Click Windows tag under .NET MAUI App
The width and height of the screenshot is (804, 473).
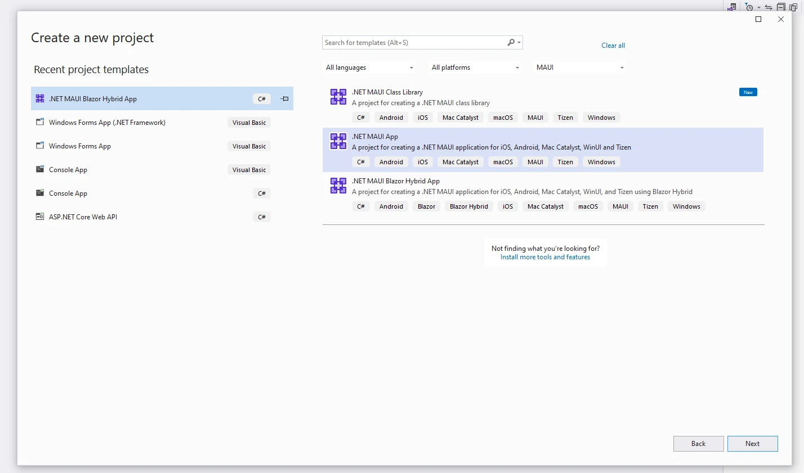[x=601, y=162]
